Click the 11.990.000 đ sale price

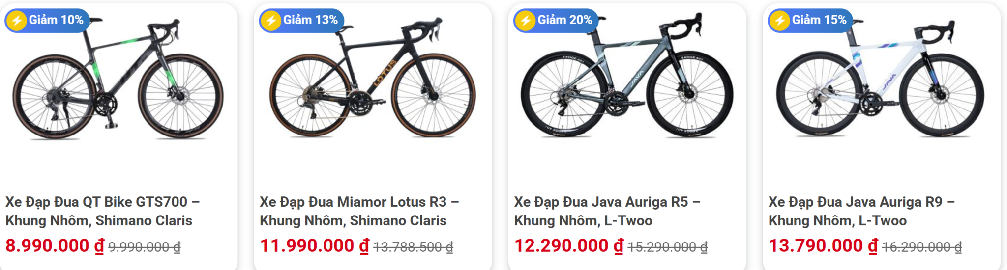pos(314,245)
